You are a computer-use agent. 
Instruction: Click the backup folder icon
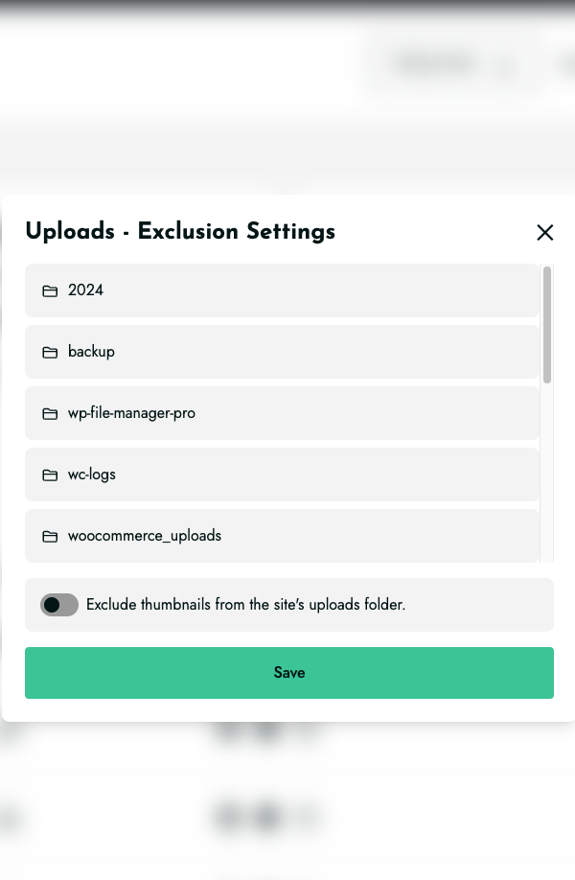pyautogui.click(x=50, y=352)
